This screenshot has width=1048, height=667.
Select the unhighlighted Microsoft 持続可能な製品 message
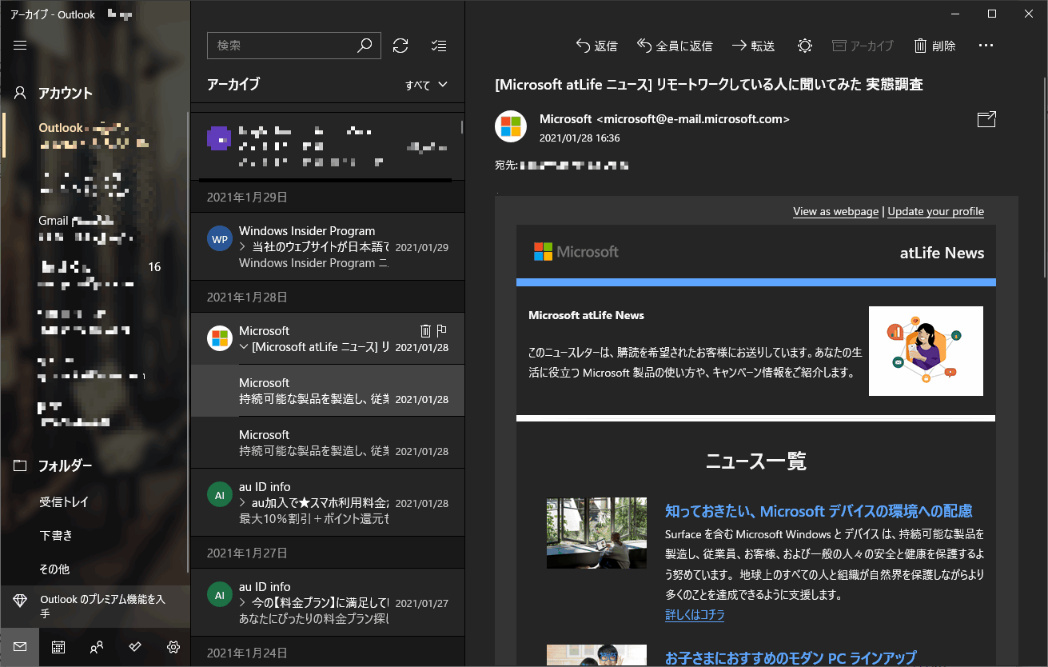(x=328, y=442)
